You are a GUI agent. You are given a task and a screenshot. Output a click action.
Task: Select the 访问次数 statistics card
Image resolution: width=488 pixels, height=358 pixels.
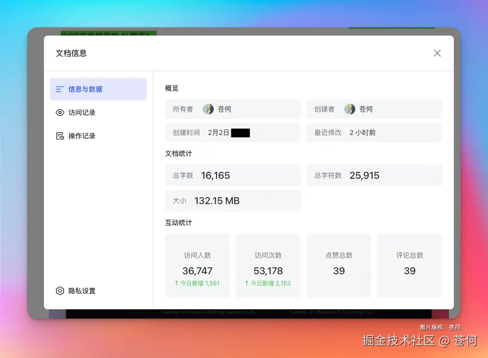[x=268, y=265]
